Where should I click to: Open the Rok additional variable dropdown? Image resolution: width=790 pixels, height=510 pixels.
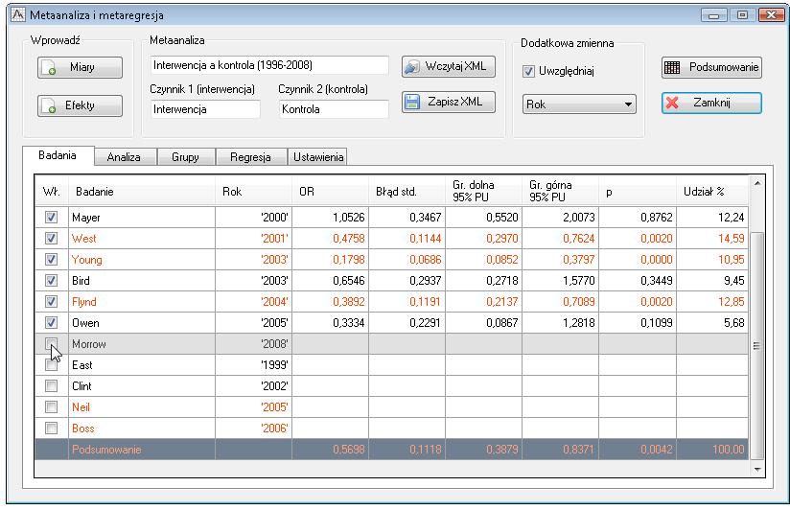point(579,104)
